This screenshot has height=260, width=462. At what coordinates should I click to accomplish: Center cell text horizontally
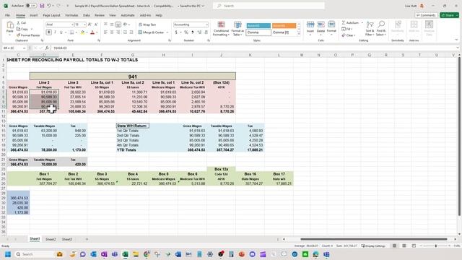point(112,32)
